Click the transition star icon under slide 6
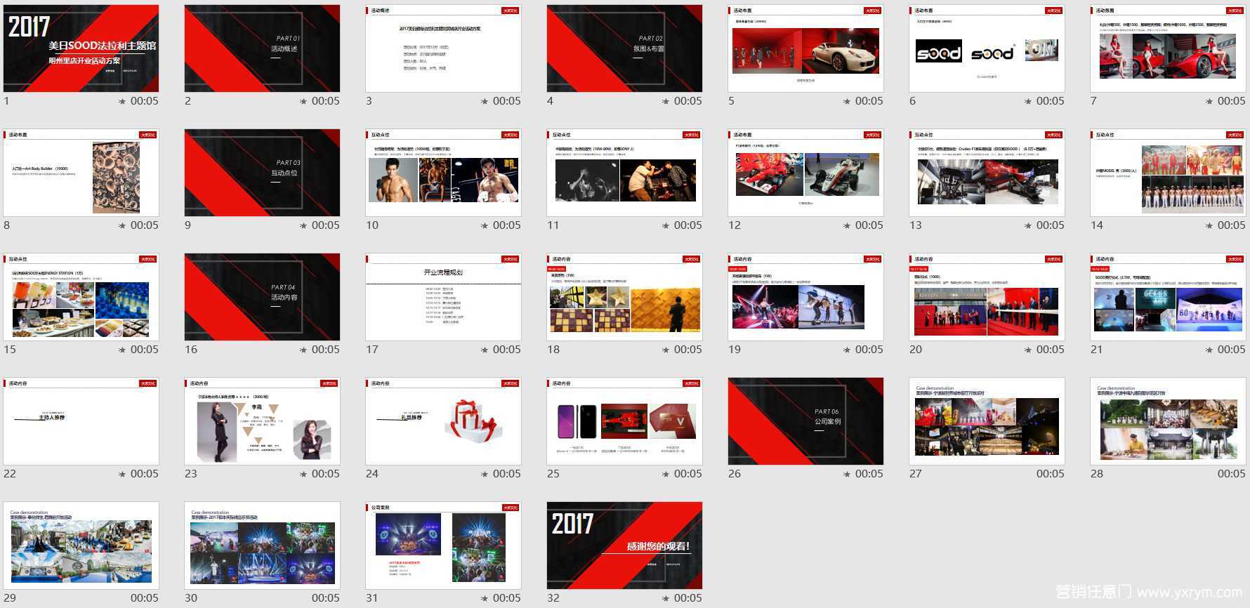This screenshot has width=1250, height=608. (x=1028, y=101)
